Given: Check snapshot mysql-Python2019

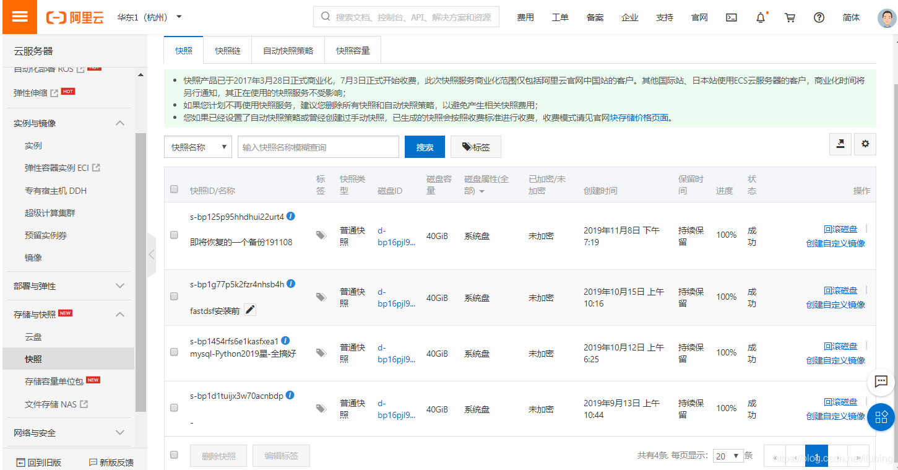Looking at the screenshot, I should [174, 352].
